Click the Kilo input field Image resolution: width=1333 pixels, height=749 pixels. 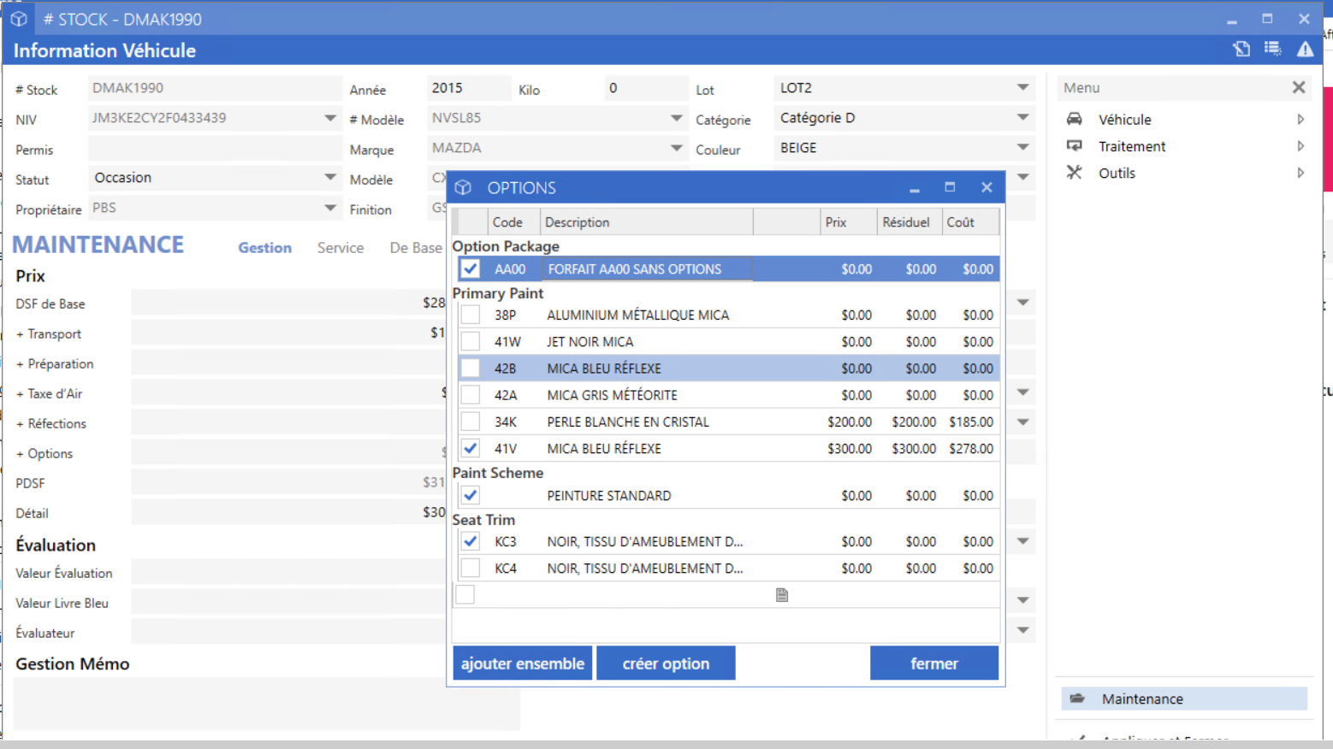pos(647,88)
